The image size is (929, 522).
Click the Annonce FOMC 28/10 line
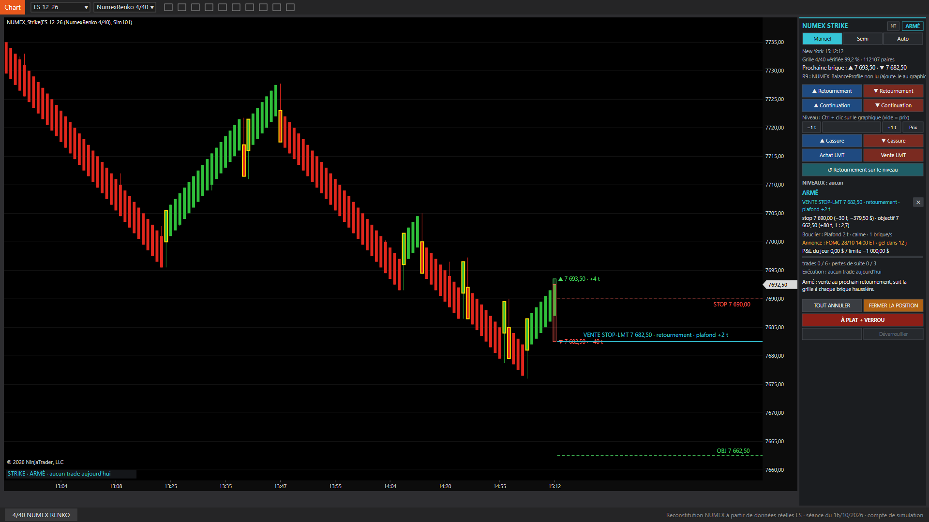[854, 243]
